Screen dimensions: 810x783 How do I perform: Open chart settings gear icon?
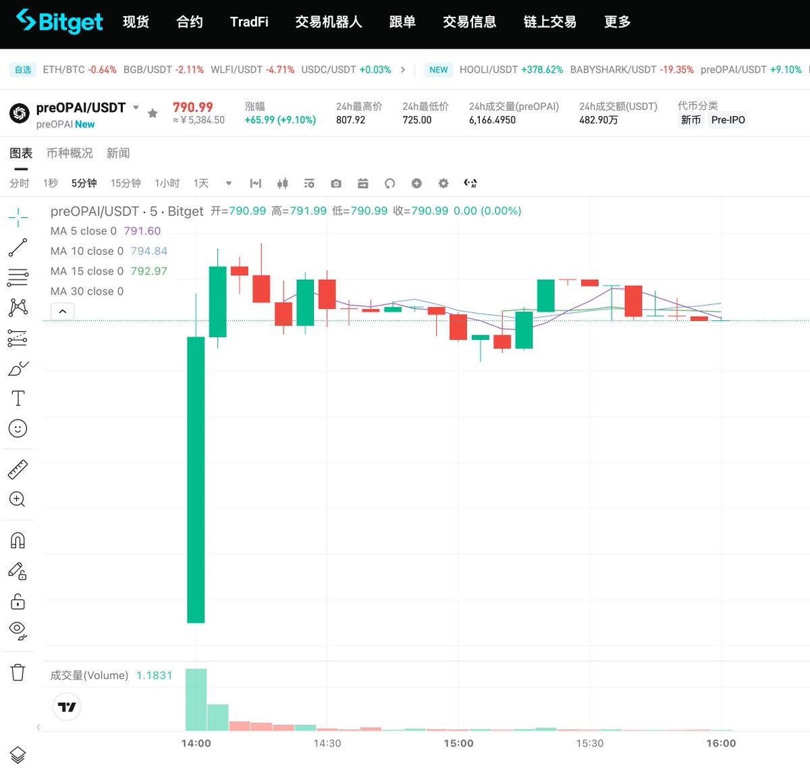(x=443, y=183)
